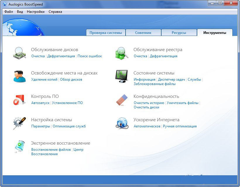240x187 pixels.
Task: Open the Справка menu
Action: [55, 12]
